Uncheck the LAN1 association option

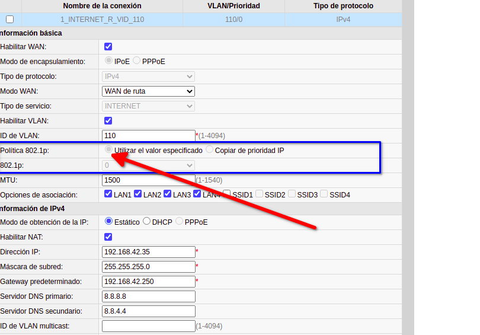point(108,194)
